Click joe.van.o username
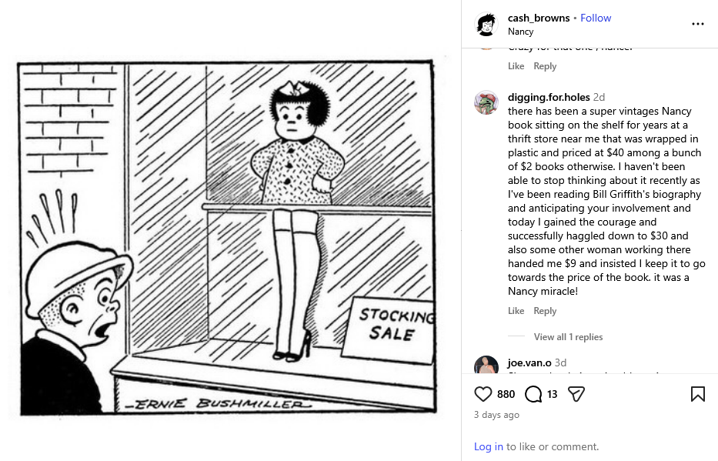This screenshot has width=718, height=461. pyautogui.click(x=529, y=362)
